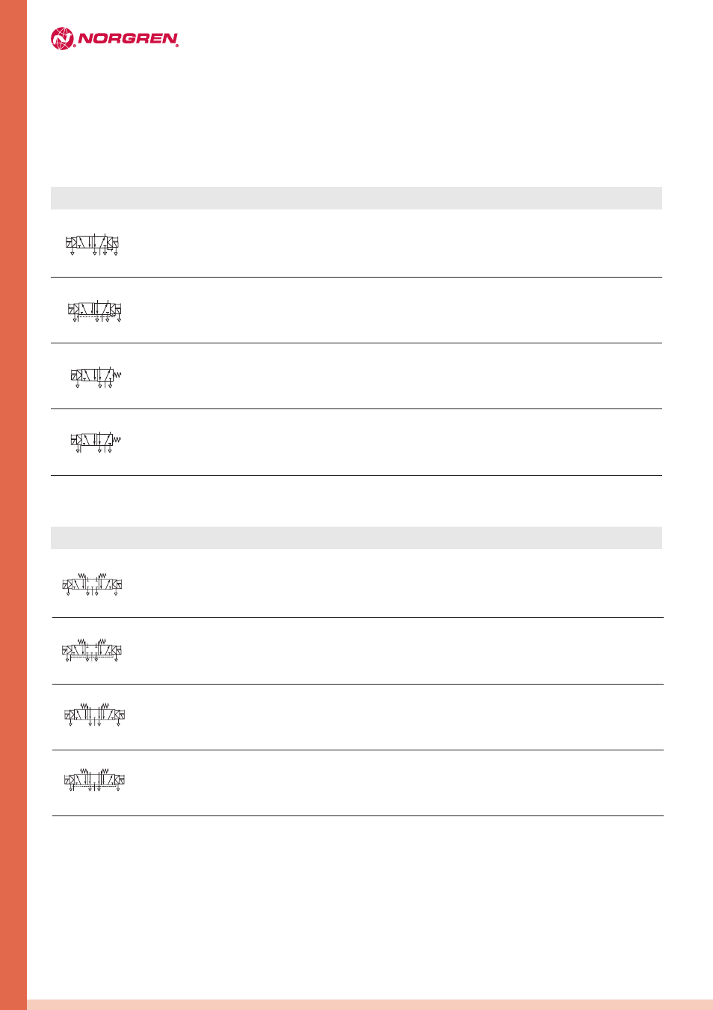Click the upper table's grey header bar
Screen dimensions: 713x1010
pyautogui.click(x=356, y=198)
